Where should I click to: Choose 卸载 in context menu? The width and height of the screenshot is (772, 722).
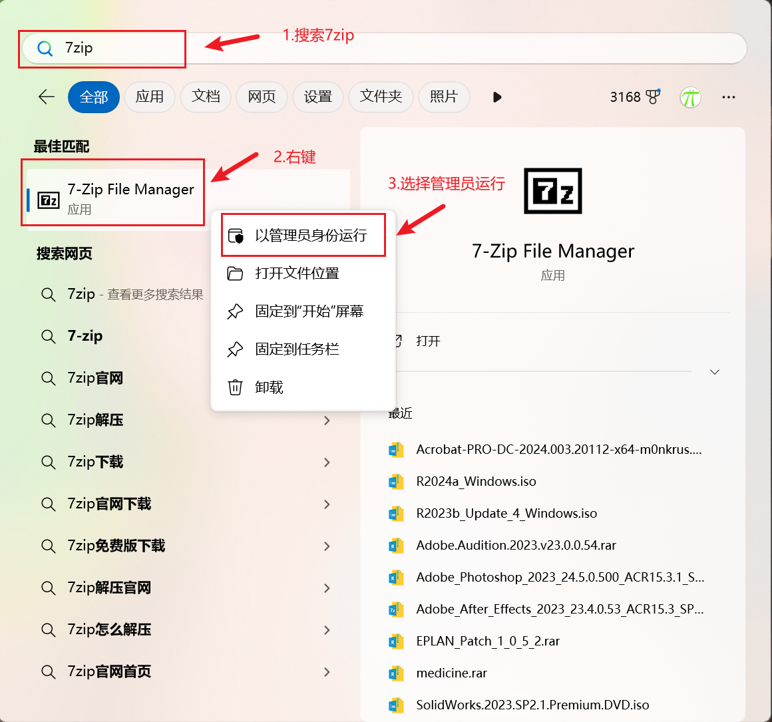tap(303, 387)
